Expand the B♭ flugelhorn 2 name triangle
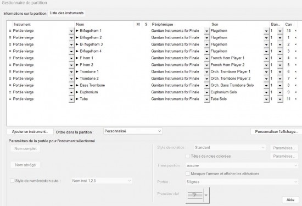The width and height of the screenshot is (302, 206). pos(77,37)
